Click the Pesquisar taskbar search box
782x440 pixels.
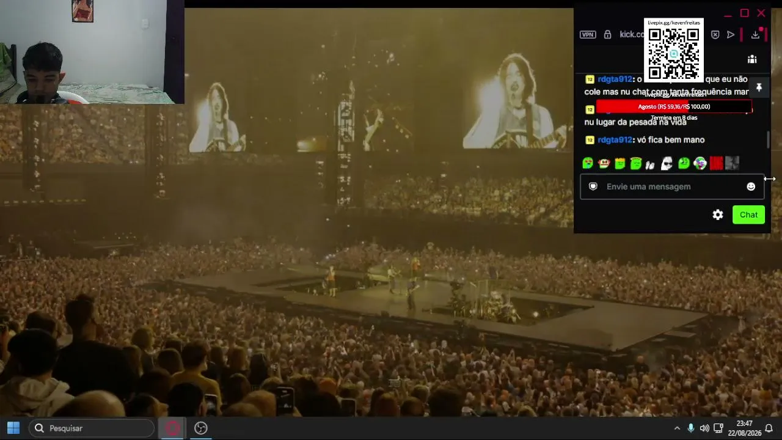[x=92, y=428]
